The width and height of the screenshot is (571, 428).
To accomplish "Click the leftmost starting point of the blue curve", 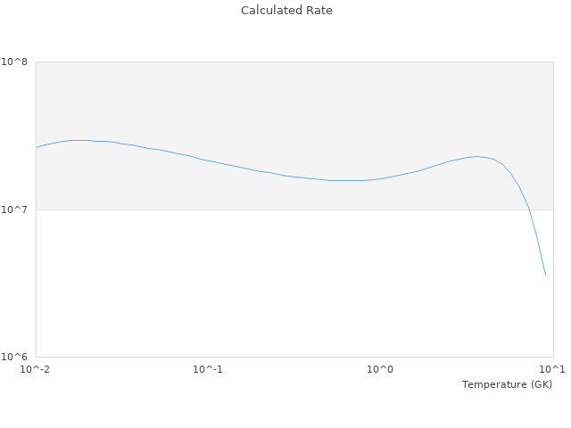I will pyautogui.click(x=37, y=147).
